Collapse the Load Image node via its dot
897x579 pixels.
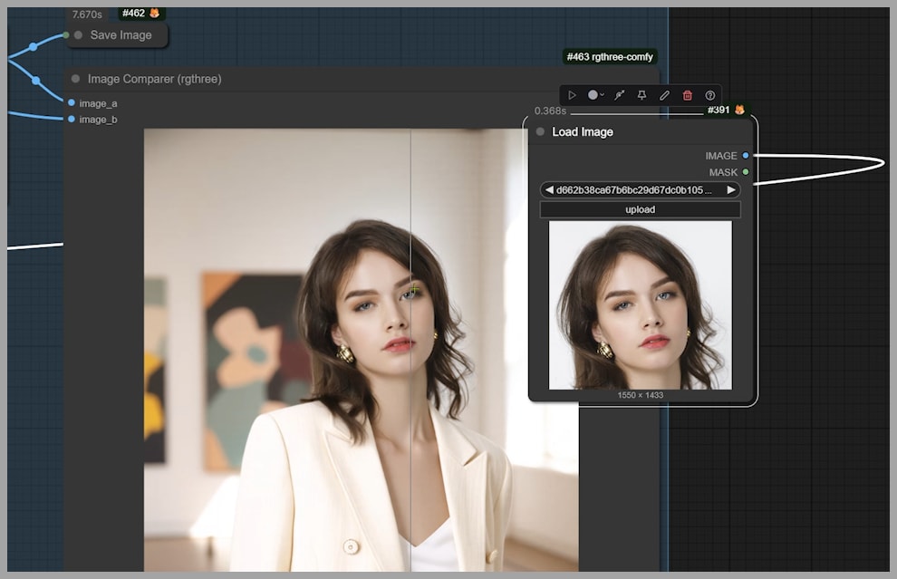[540, 132]
